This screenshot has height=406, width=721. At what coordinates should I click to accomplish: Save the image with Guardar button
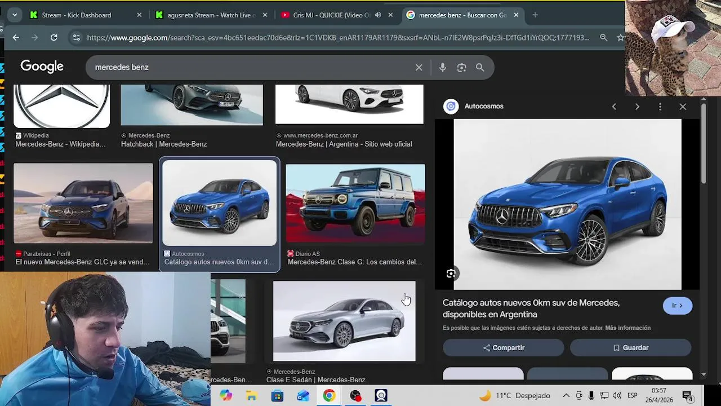pyautogui.click(x=631, y=348)
